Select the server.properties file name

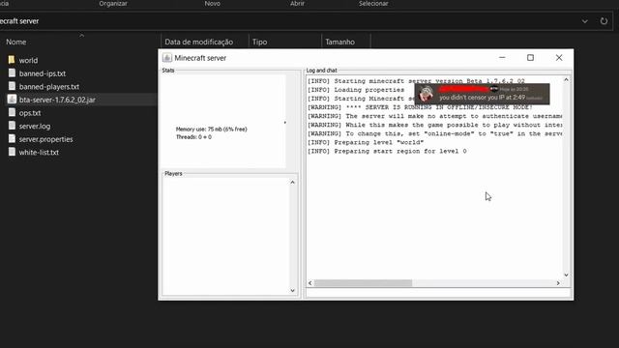(x=45, y=139)
